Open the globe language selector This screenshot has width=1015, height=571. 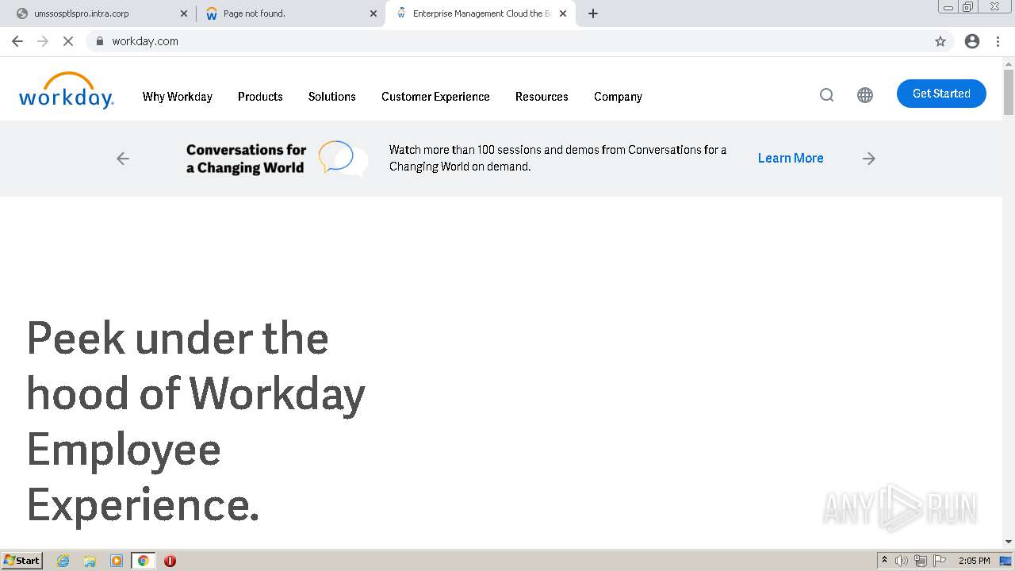coord(865,95)
